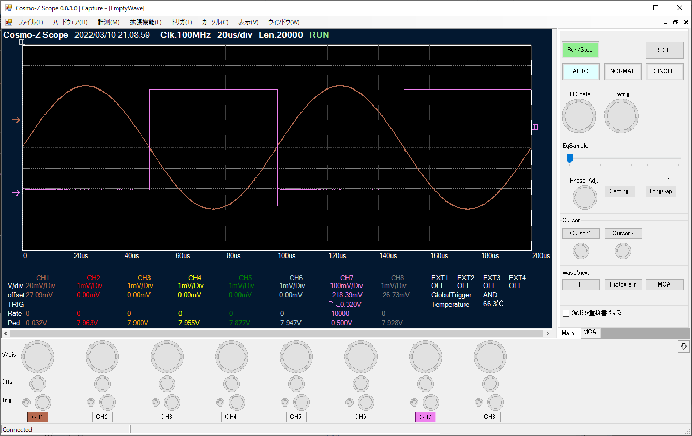Click the CH7 V/div knob
Viewport: 692px width, 436px height.
click(x=425, y=356)
